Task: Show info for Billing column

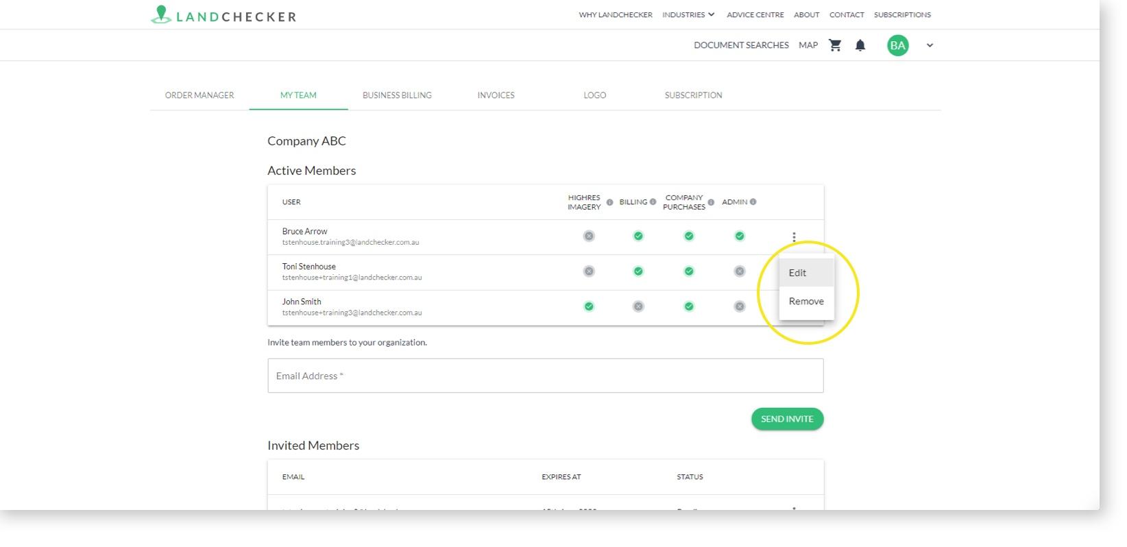Action: (653, 202)
